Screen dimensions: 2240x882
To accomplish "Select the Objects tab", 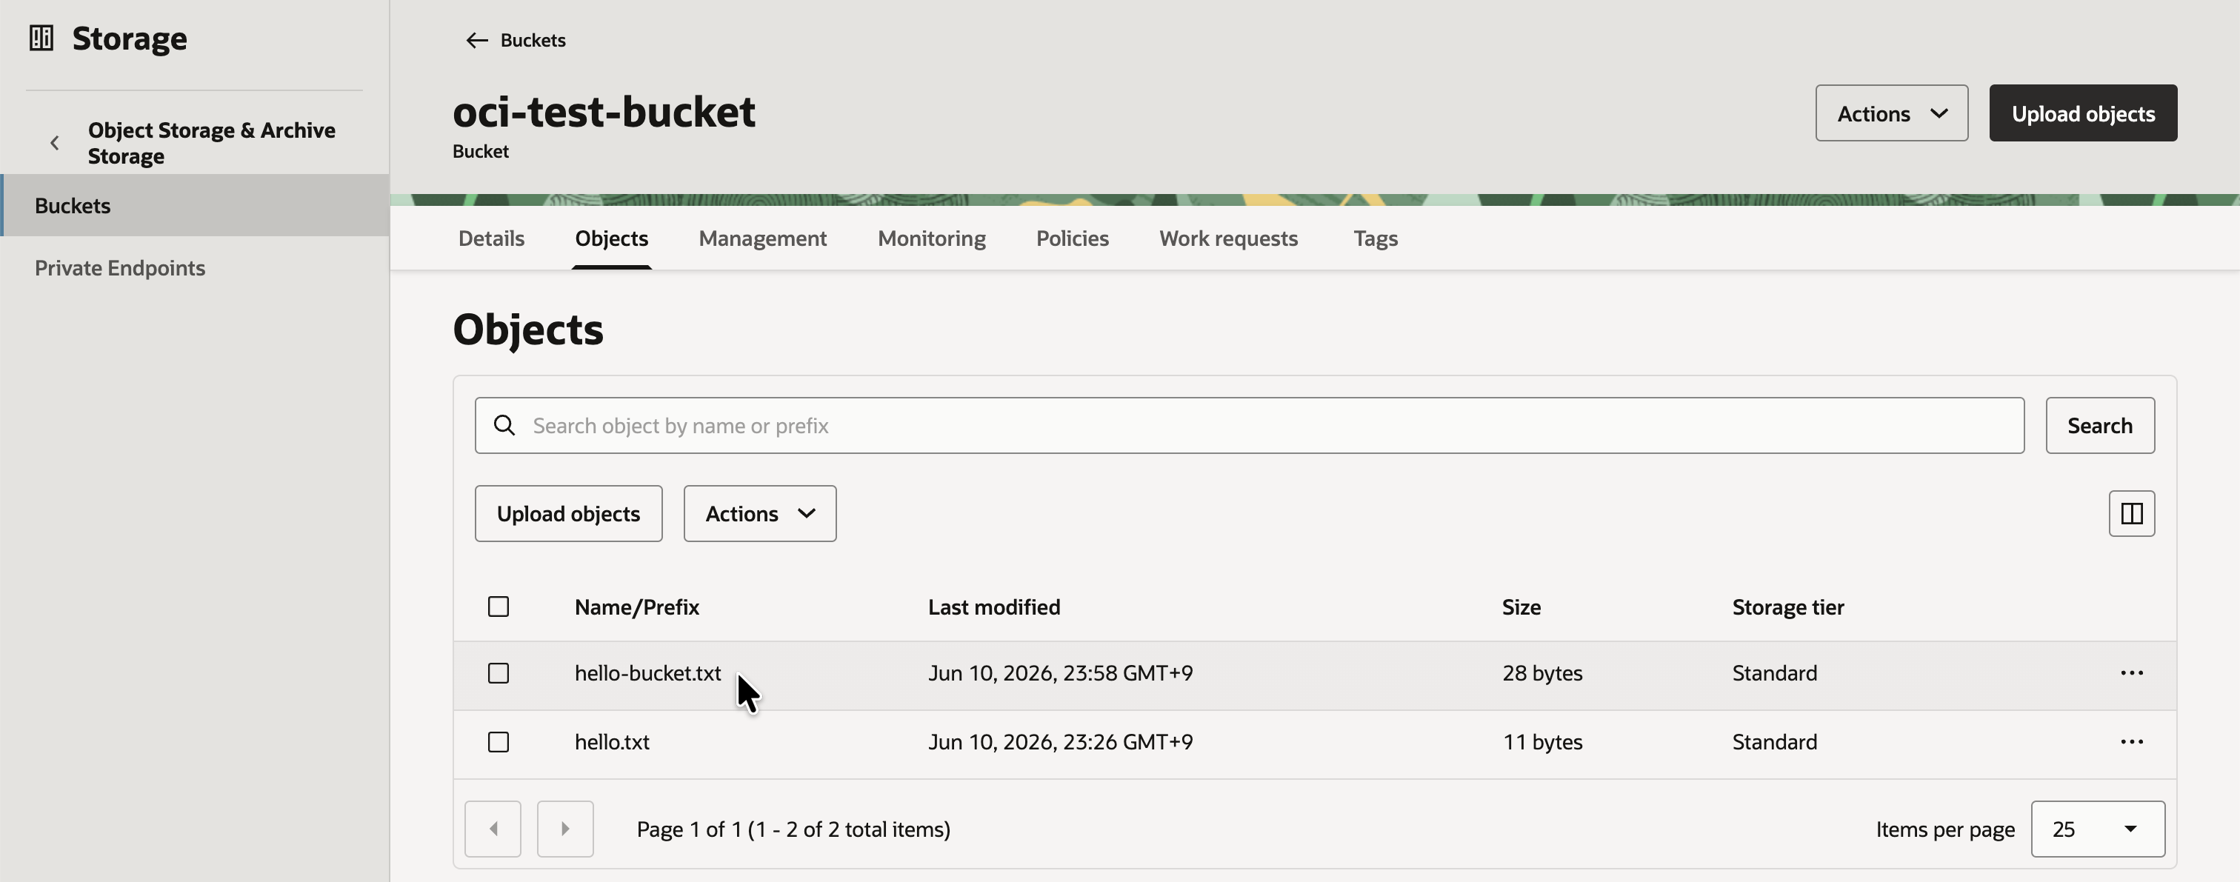I will click(611, 238).
